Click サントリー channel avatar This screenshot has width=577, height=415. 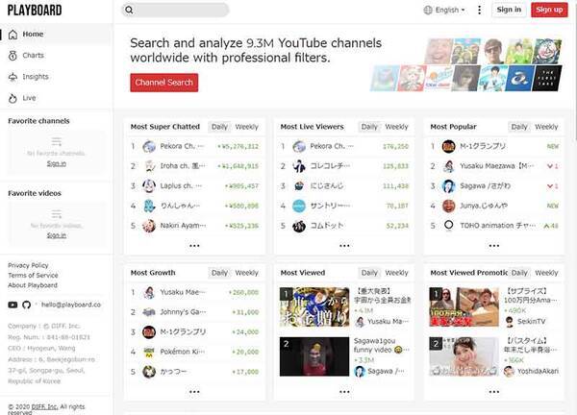click(299, 206)
